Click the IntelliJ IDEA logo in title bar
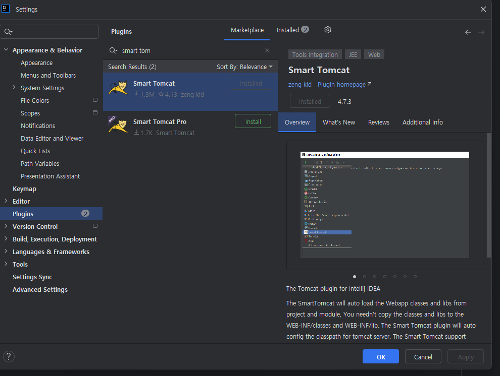Screen dimensions: 500x376 coord(6,9)
